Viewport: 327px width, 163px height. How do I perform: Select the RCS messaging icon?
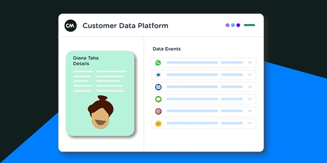[x=158, y=87]
